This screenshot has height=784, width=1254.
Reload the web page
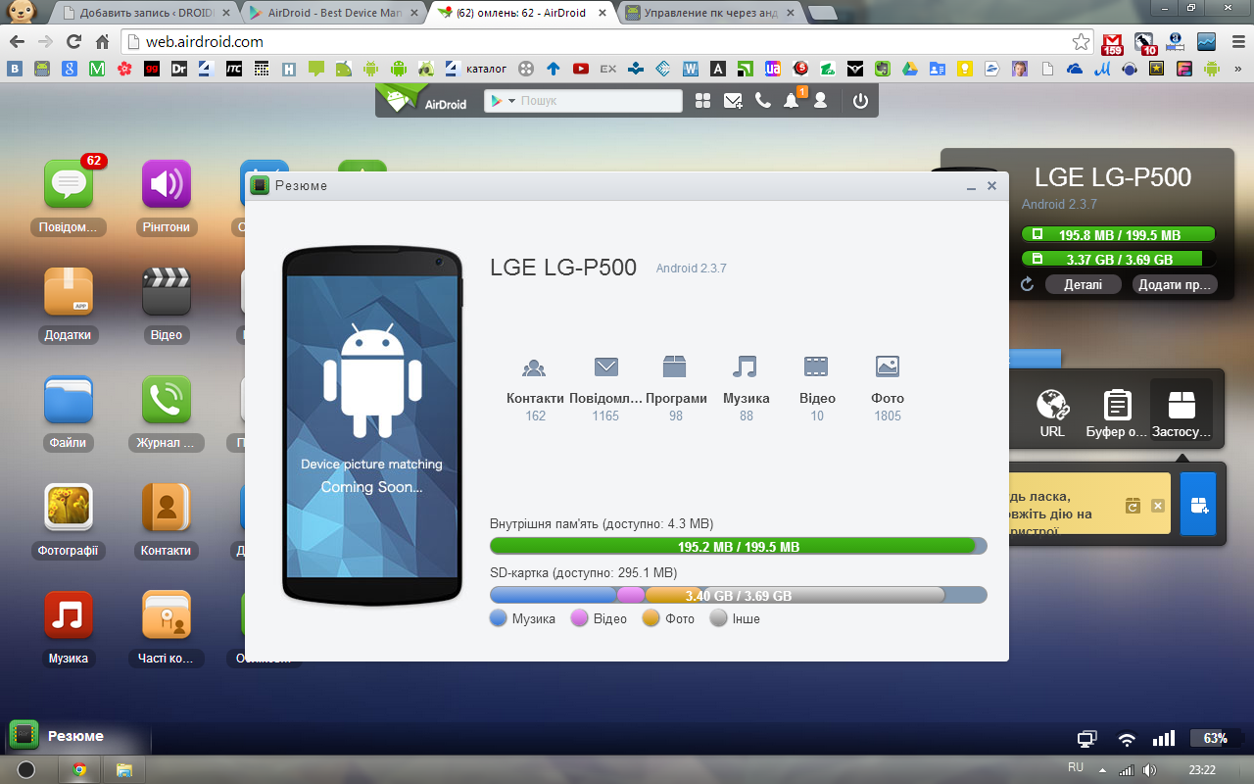click(73, 42)
